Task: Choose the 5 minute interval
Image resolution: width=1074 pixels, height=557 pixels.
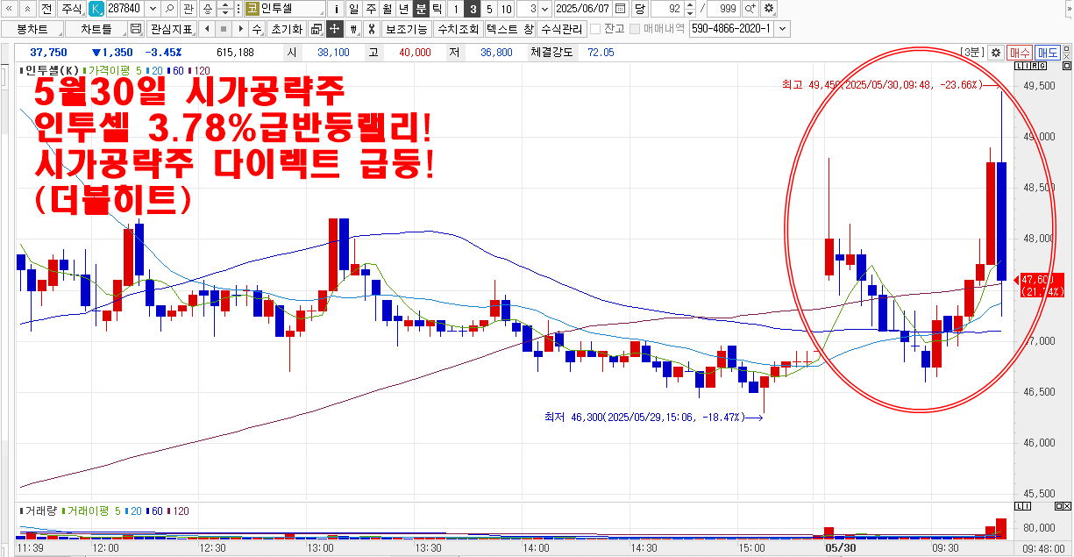Action: click(x=488, y=9)
